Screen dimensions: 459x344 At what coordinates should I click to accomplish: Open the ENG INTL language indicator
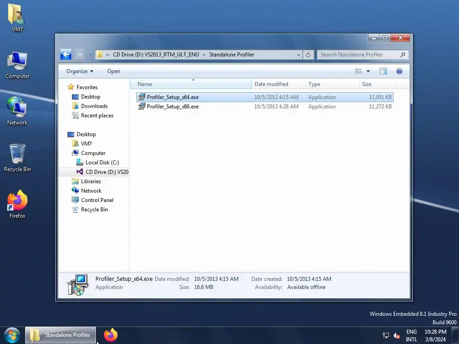pyautogui.click(x=411, y=335)
